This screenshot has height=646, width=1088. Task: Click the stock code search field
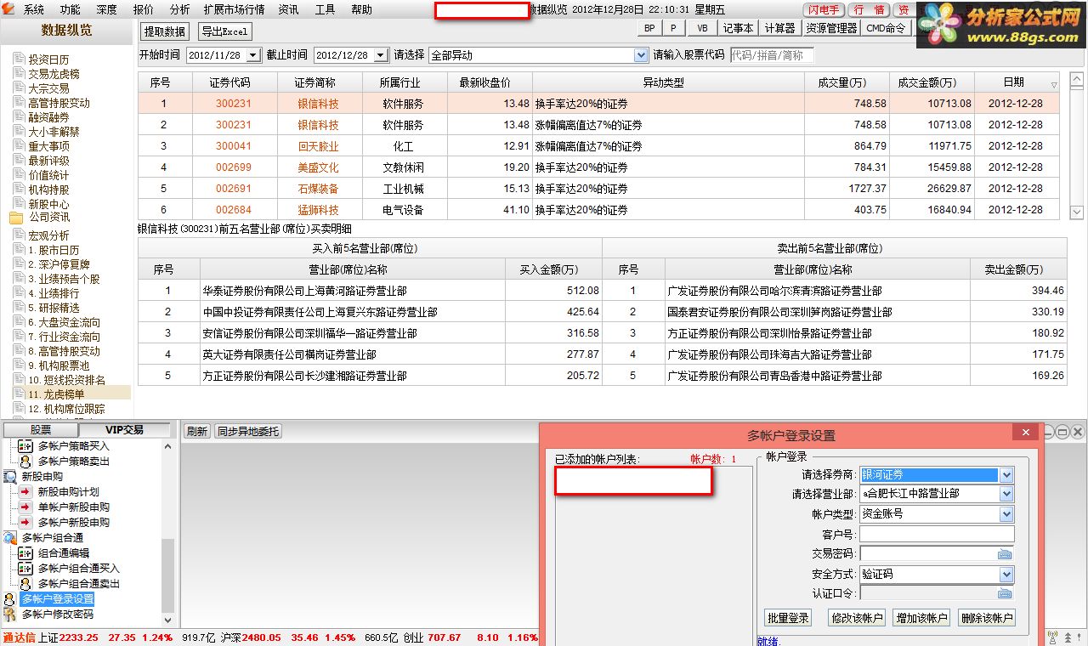(x=771, y=55)
